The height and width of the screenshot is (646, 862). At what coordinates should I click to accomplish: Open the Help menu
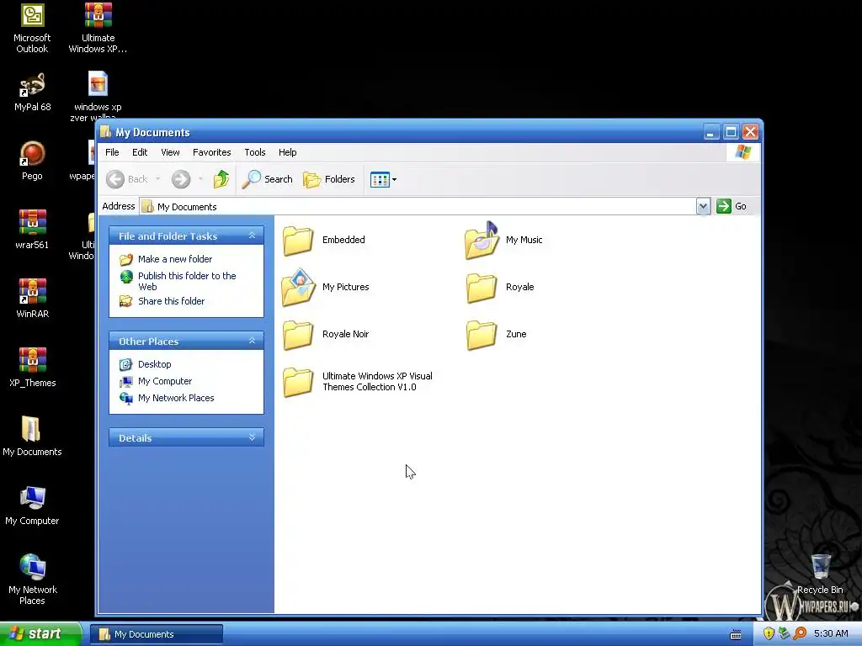click(x=288, y=152)
